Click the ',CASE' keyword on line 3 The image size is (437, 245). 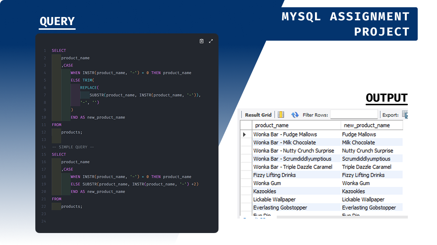click(67, 65)
